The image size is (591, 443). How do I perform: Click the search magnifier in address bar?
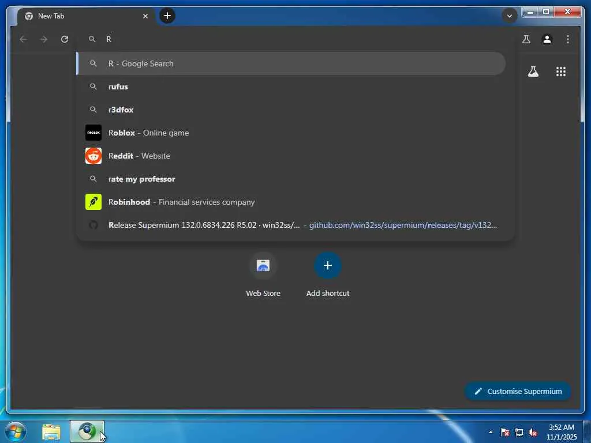tap(92, 39)
